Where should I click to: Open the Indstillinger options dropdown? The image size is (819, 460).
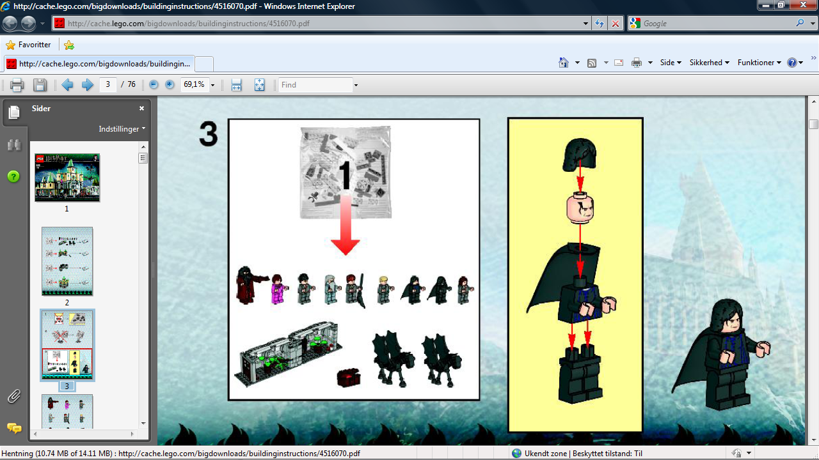pyautogui.click(x=122, y=129)
